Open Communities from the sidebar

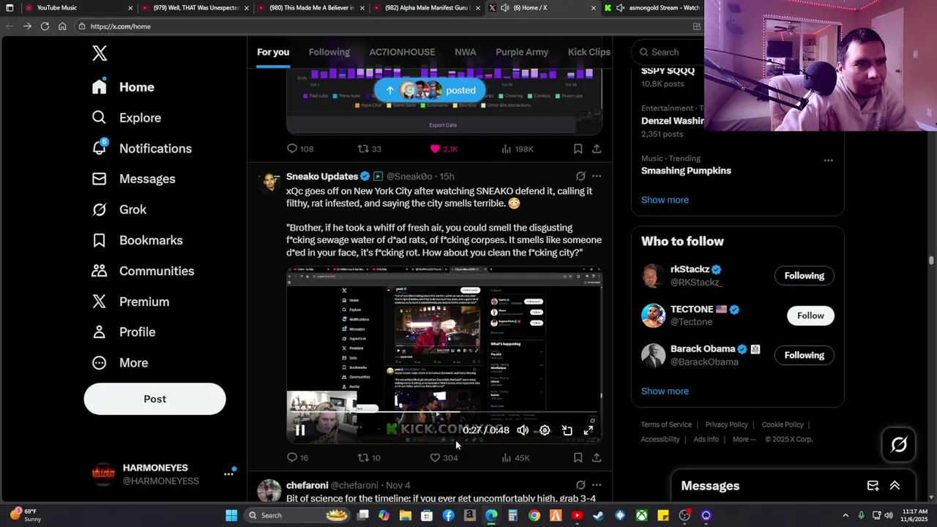tap(143, 272)
